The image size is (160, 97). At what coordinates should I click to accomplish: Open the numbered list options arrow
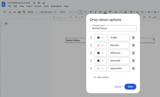pos(158,12)
